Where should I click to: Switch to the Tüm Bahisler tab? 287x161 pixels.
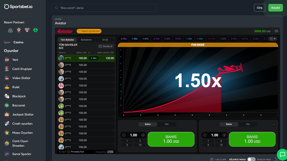[x=67, y=40]
